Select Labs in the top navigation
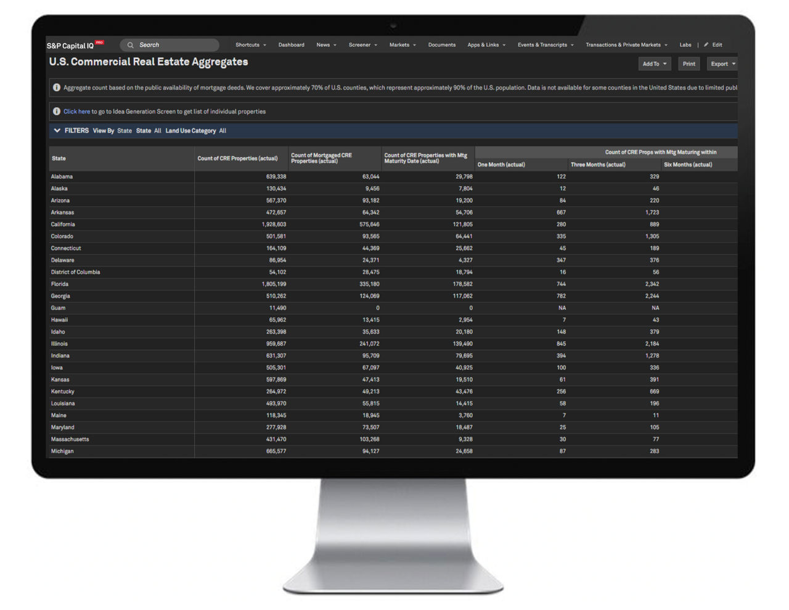Screen dimensions: 789x610 685,45
